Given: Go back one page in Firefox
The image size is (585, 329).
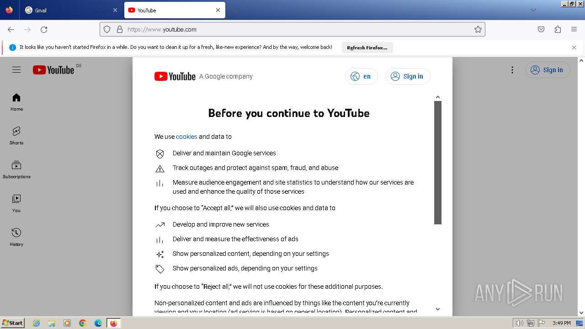Looking at the screenshot, I should tap(11, 29).
